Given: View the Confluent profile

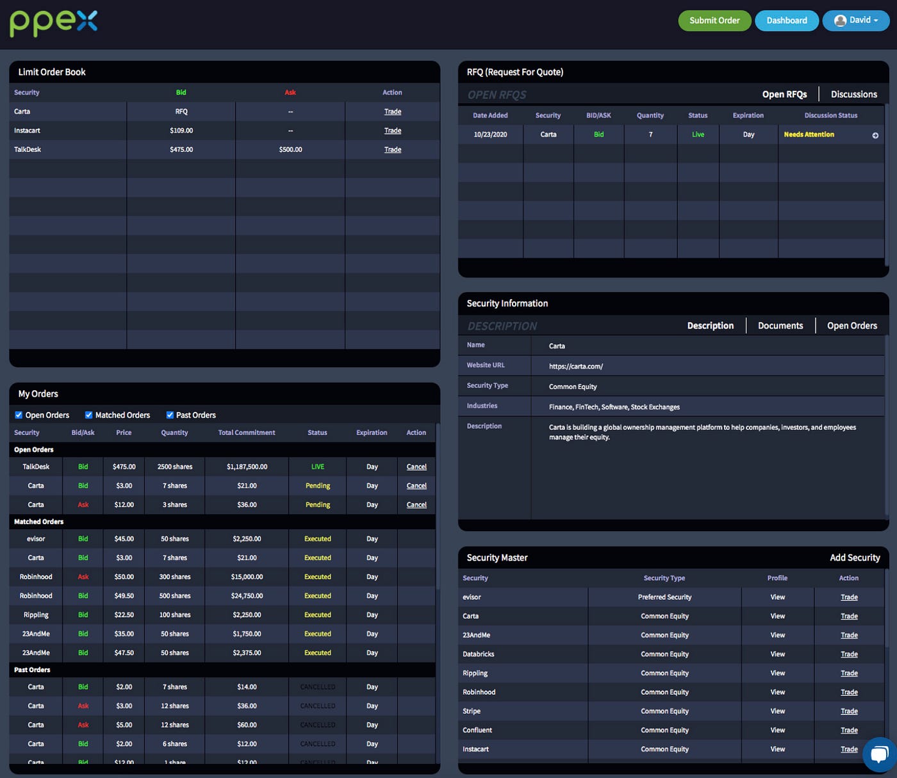Looking at the screenshot, I should [x=778, y=730].
